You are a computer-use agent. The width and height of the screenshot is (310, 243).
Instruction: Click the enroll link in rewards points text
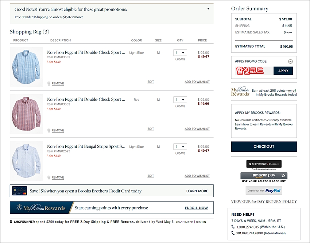click(x=292, y=91)
